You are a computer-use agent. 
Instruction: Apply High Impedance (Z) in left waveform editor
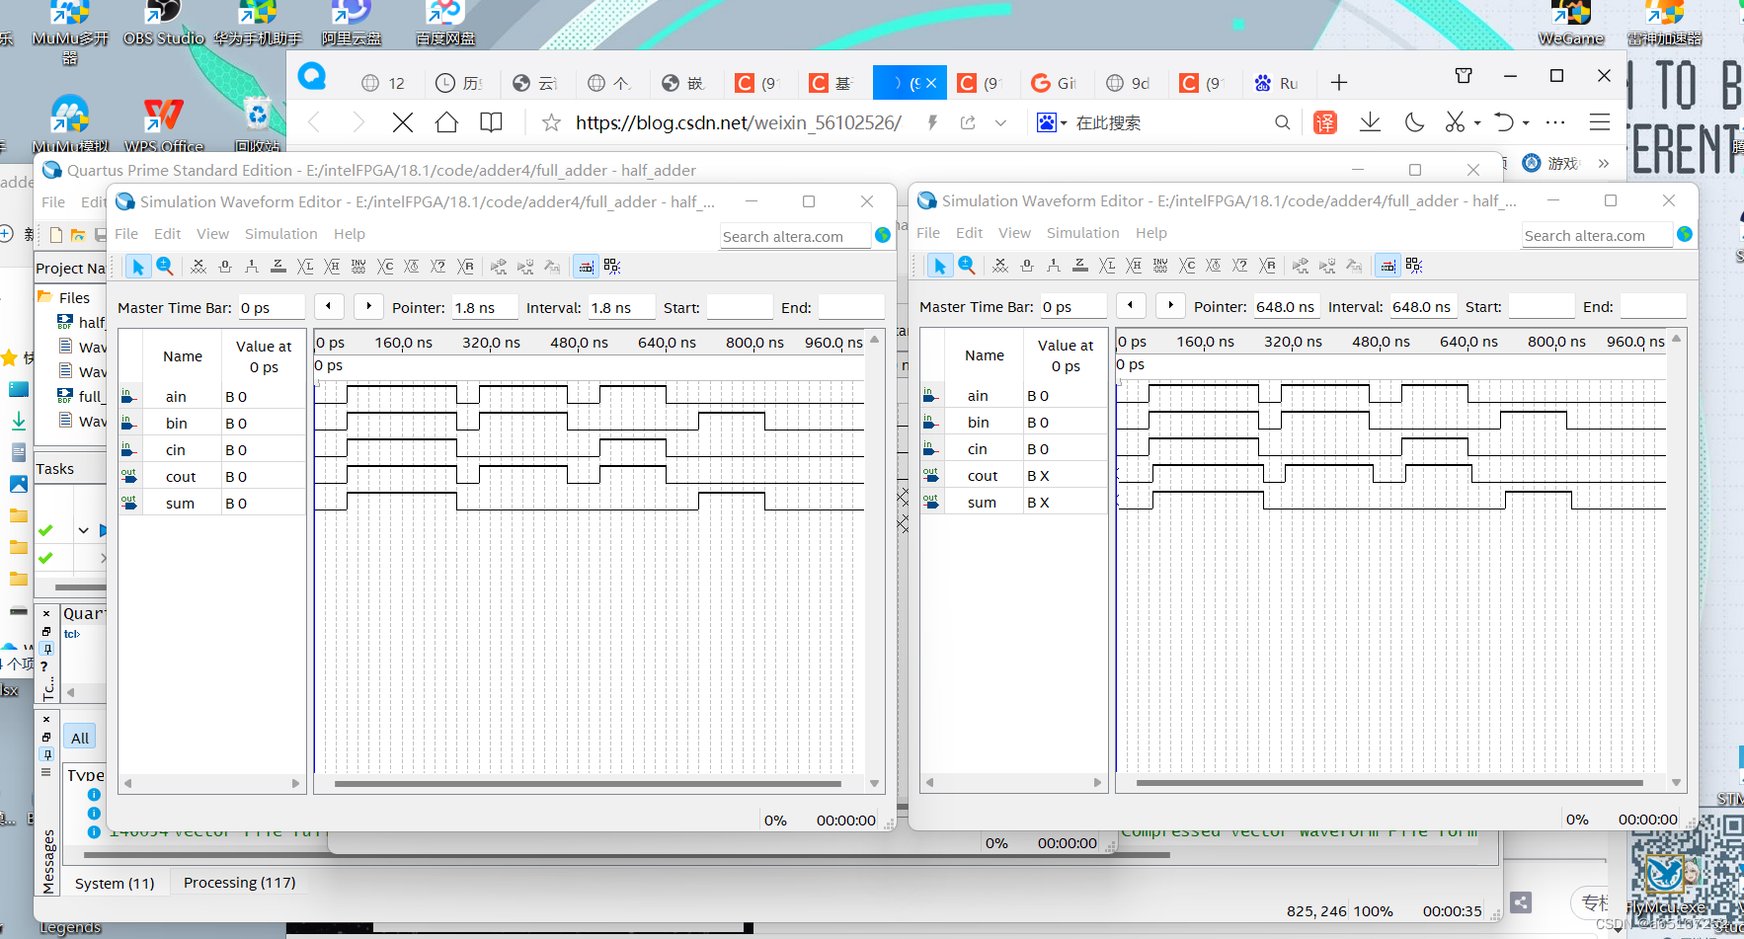click(x=278, y=267)
